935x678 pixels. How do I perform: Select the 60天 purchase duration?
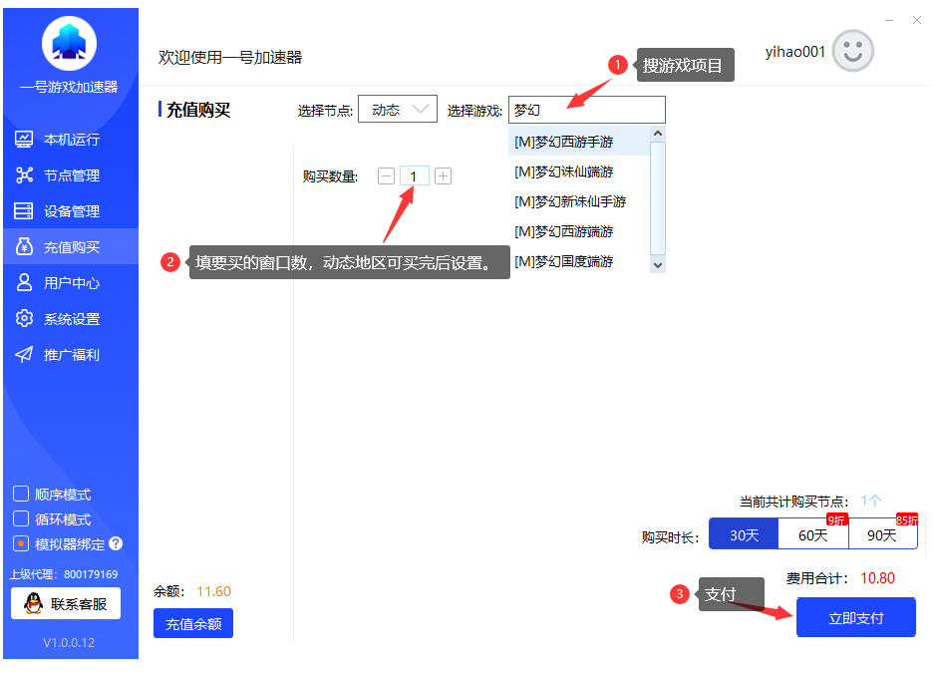813,533
